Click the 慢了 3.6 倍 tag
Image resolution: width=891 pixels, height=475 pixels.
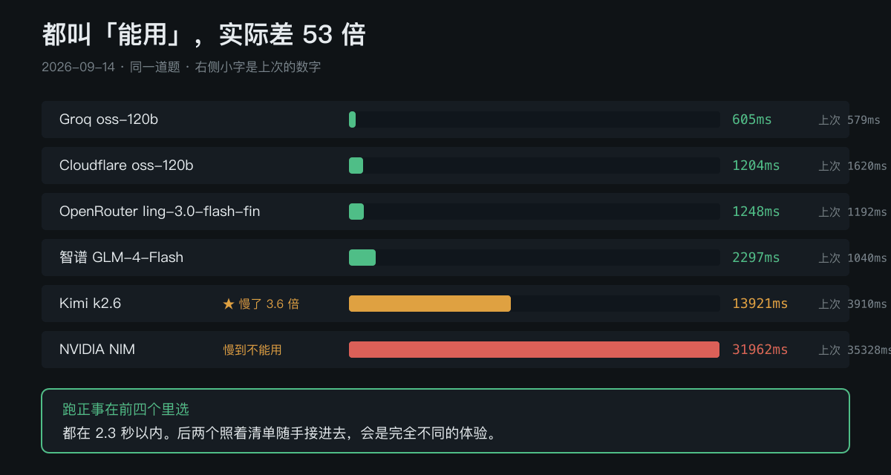point(269,304)
